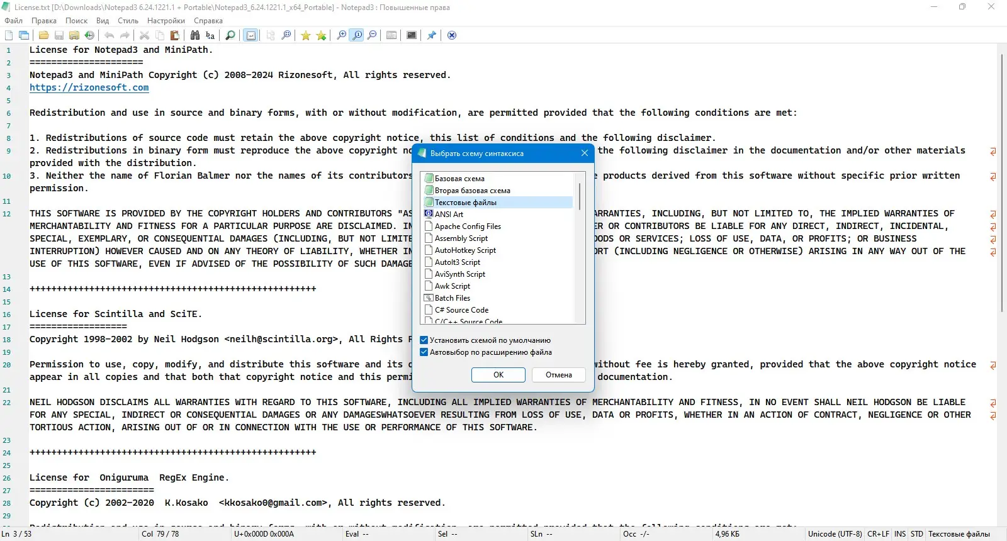Cut selection with scissors icon
1007x541 pixels.
click(x=144, y=35)
